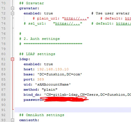The height and width of the screenshot is (122, 131).
Task: Open the "https://..." ssl_url link
Action: pyautogui.click(x=68, y=23)
